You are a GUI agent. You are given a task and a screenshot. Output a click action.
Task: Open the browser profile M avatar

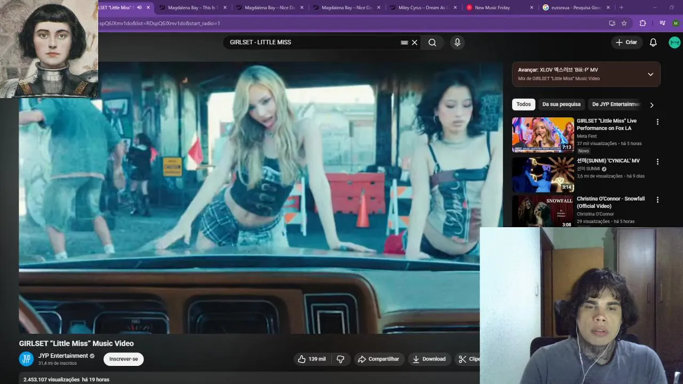676,23
